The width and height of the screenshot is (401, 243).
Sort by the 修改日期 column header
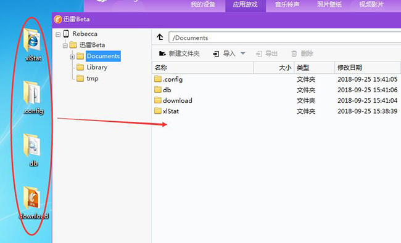tap(368, 68)
